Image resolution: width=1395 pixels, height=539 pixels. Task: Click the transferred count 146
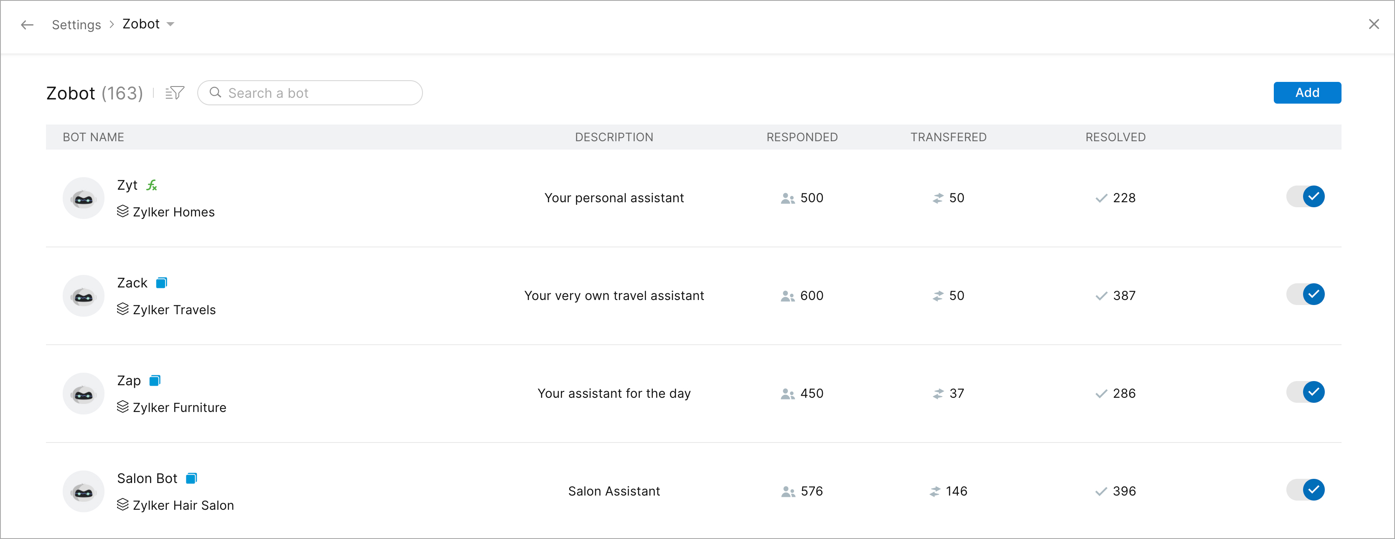pyautogui.click(x=956, y=491)
